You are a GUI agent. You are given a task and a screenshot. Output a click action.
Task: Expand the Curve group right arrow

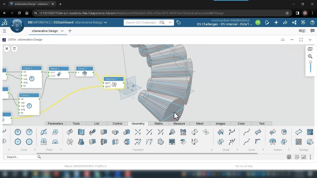point(263,150)
